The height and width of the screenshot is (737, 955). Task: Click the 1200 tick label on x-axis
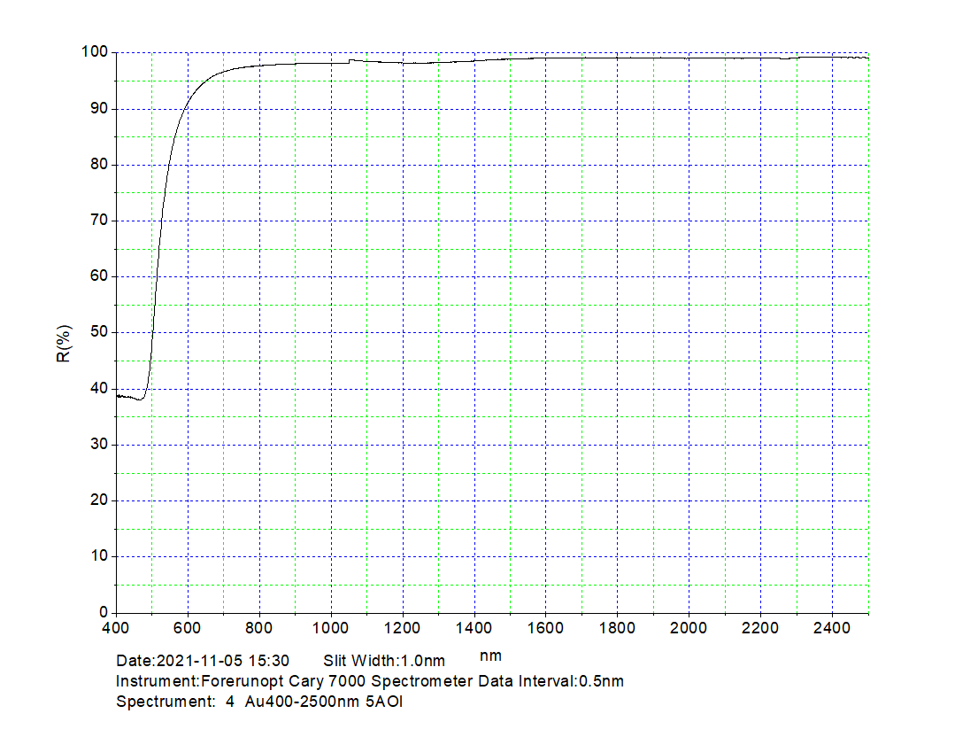click(403, 628)
